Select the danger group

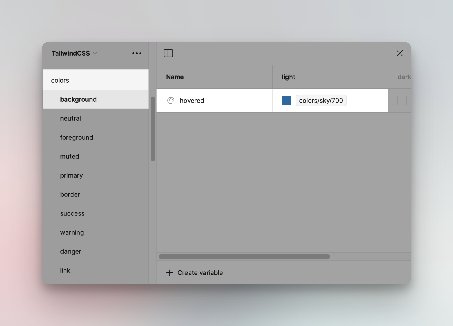(x=71, y=251)
